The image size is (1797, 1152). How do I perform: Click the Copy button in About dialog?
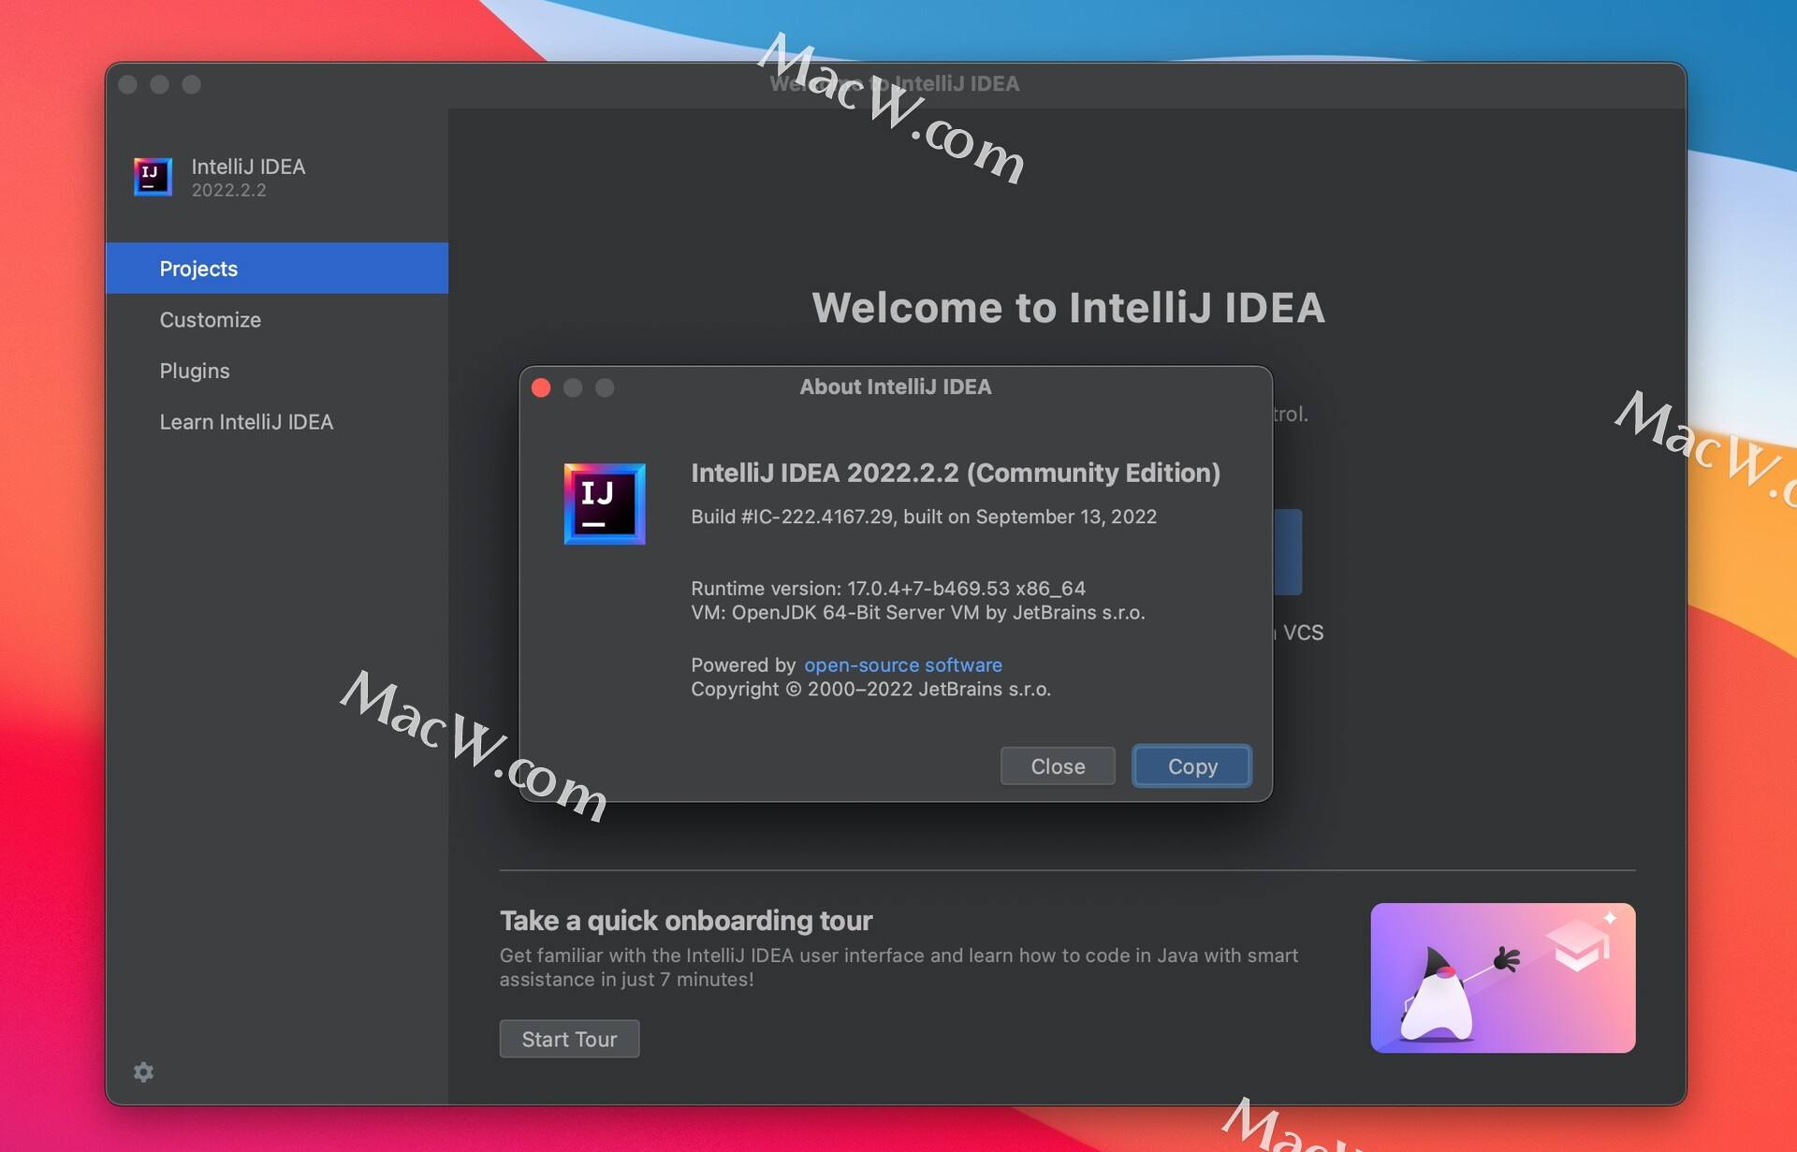[x=1191, y=764]
